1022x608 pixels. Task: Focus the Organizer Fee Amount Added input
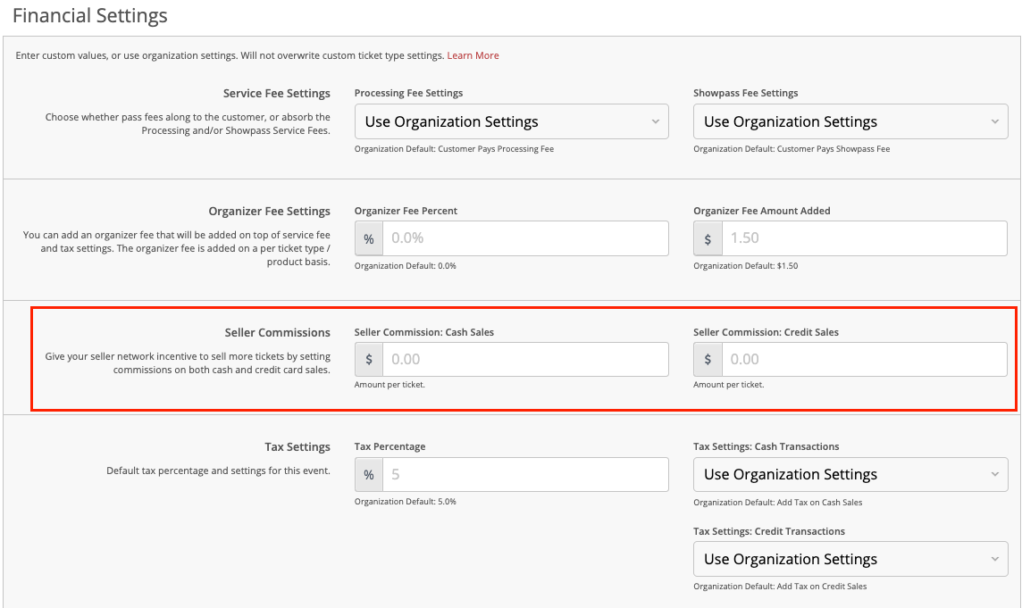point(864,237)
